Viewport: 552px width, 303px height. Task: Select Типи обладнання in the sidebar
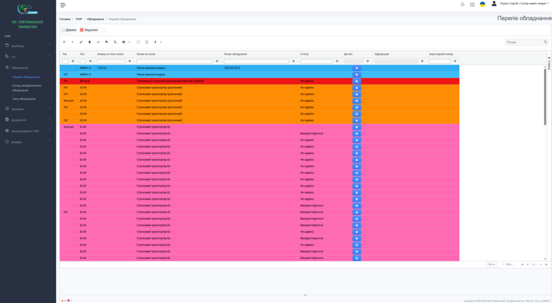24,99
